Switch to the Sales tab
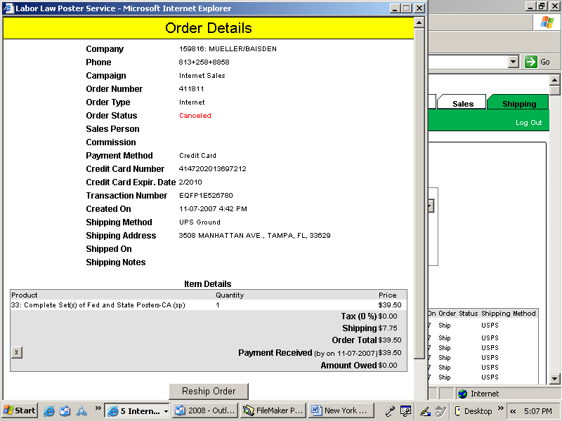562x421 pixels. click(x=462, y=104)
